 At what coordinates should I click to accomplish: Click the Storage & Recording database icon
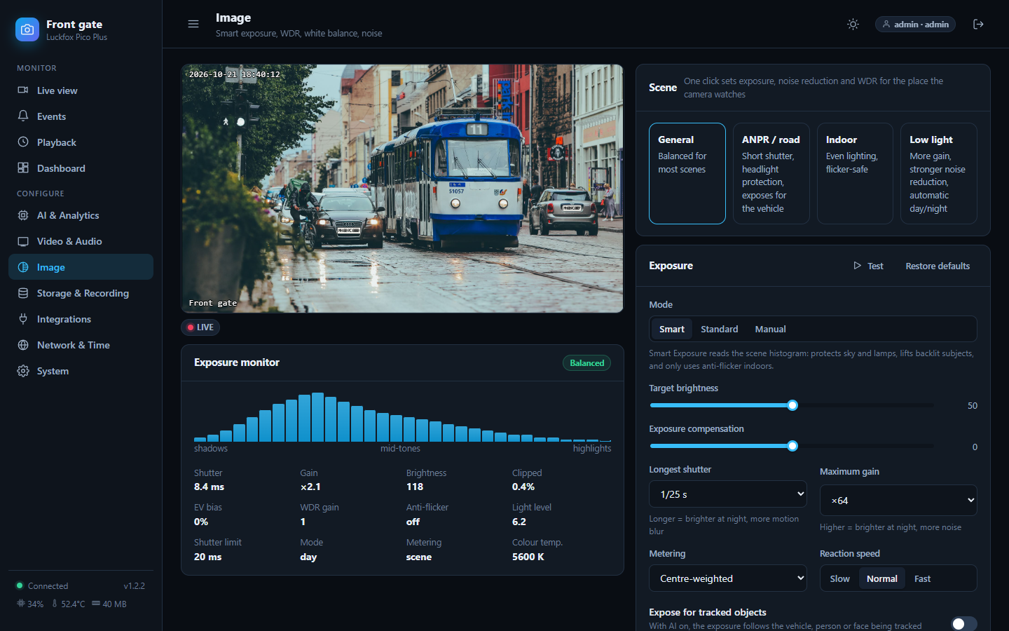pos(23,293)
